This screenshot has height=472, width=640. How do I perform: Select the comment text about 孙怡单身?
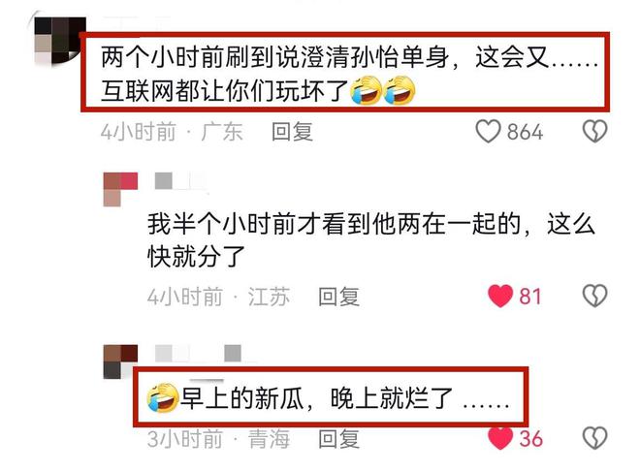click(349, 75)
